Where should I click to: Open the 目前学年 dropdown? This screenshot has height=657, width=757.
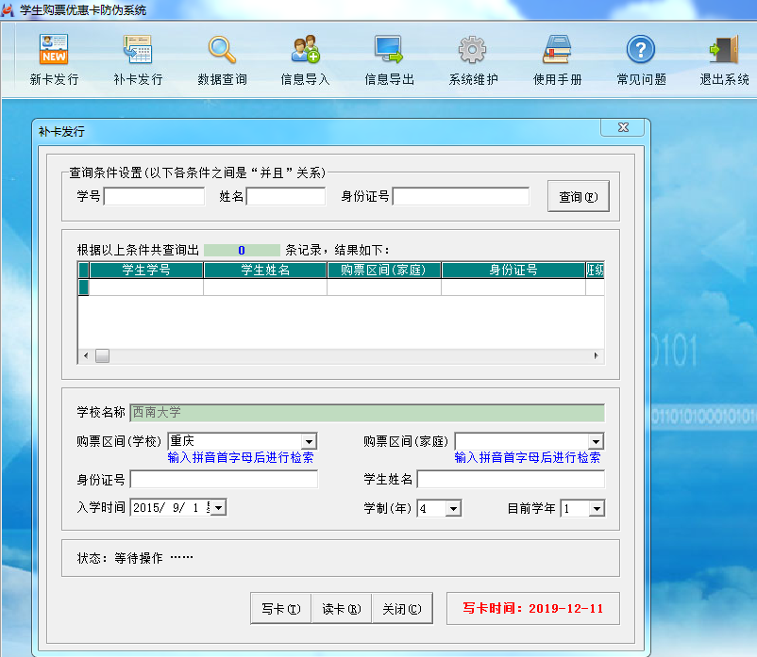596,508
